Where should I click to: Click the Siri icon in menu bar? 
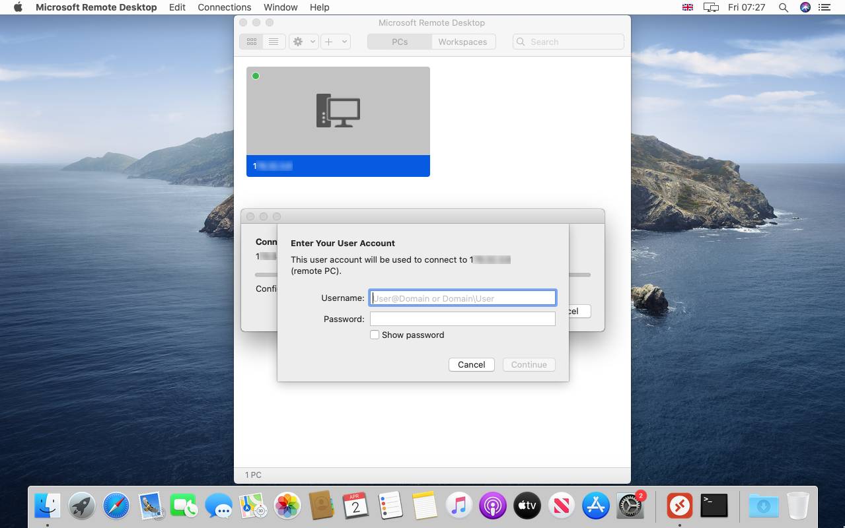click(x=805, y=7)
